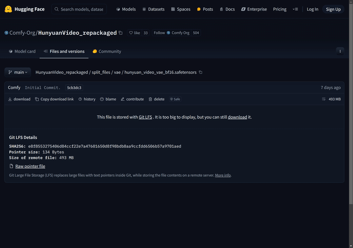Focus the search models input field
The width and height of the screenshot is (353, 248).
tap(79, 9)
